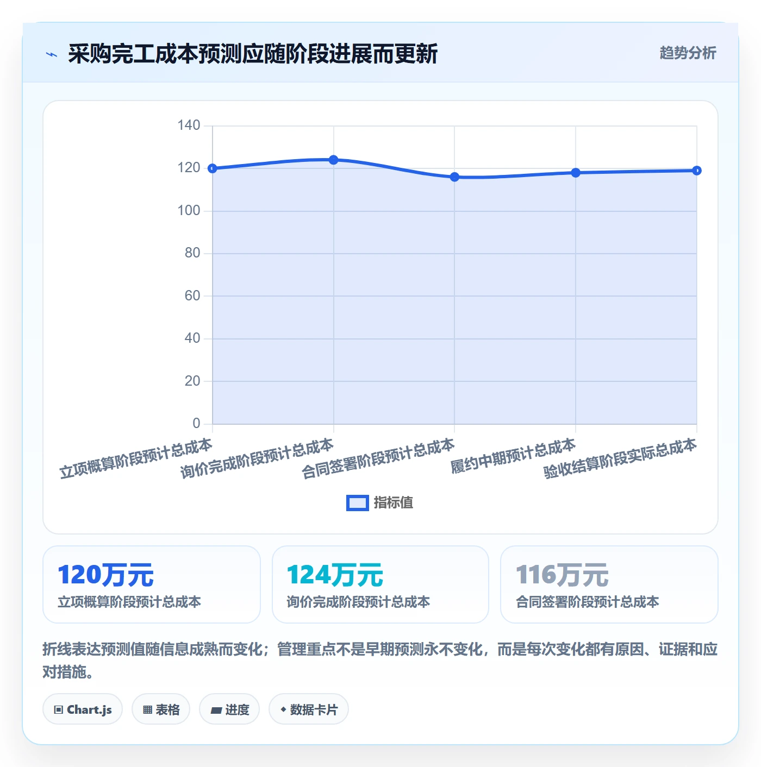Click the 表格 tag chip
The height and width of the screenshot is (767, 761).
161,709
